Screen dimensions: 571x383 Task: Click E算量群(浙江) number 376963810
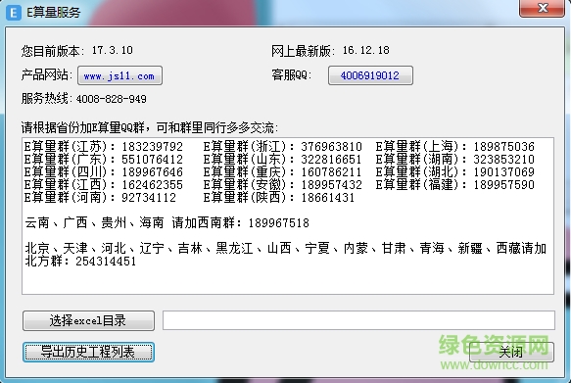(331, 147)
